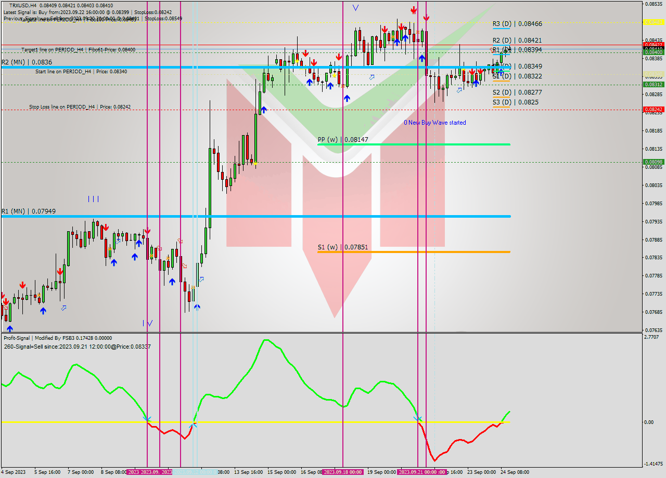666x478 pixels.
Task: Select the orange S1 (w) weekly support line
Action: [x=414, y=252]
